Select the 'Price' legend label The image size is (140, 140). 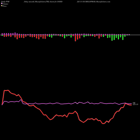coord(4,6)
